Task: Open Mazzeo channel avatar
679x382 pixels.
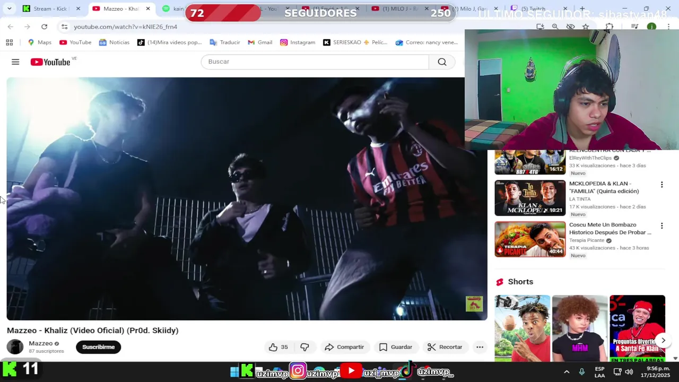Action: [x=15, y=347]
